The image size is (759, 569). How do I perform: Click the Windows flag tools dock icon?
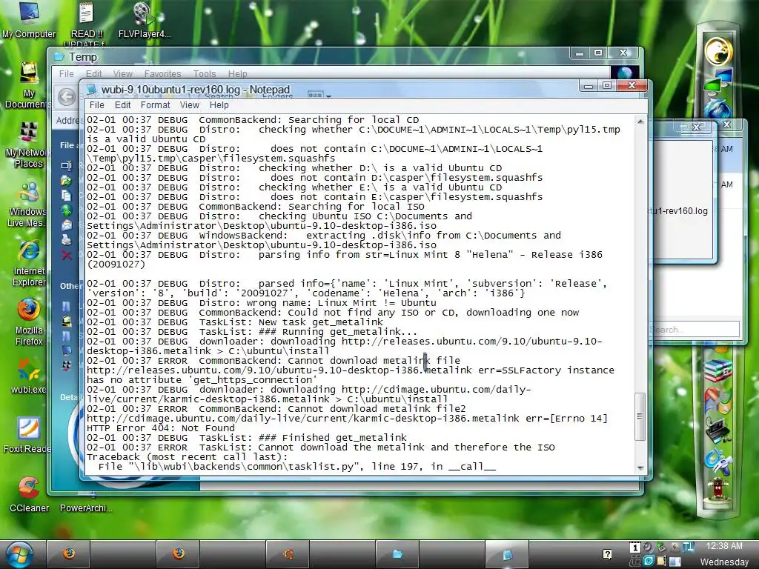coord(717,399)
